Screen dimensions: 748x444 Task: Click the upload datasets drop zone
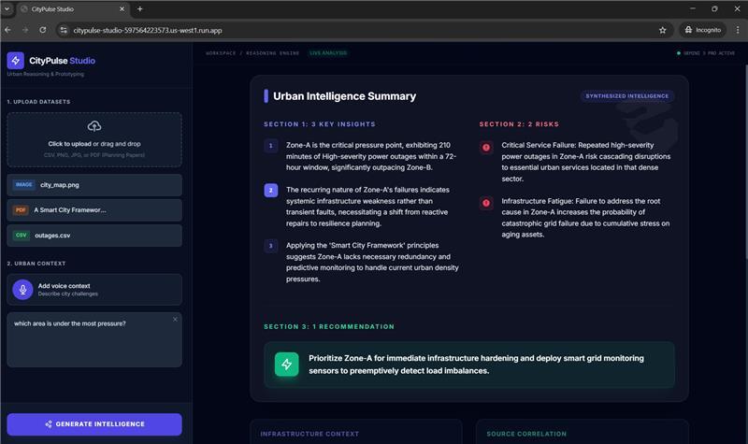(94, 139)
